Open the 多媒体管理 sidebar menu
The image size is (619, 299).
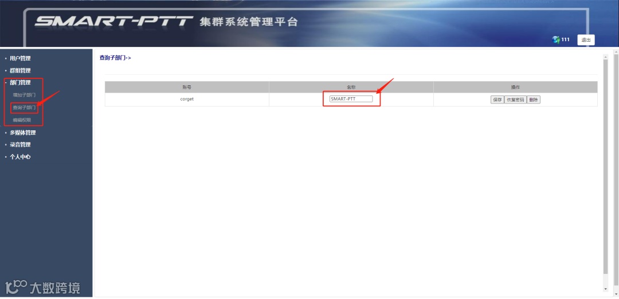[23, 133]
